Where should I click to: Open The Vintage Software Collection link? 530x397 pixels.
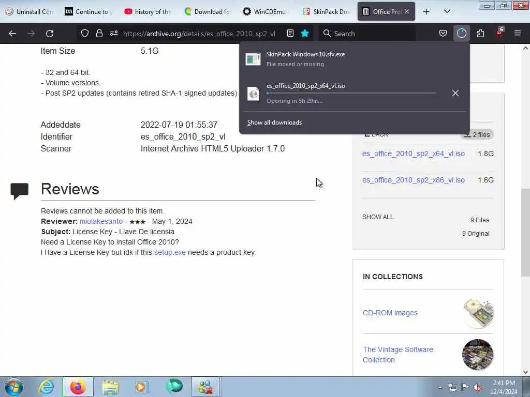pyautogui.click(x=398, y=355)
